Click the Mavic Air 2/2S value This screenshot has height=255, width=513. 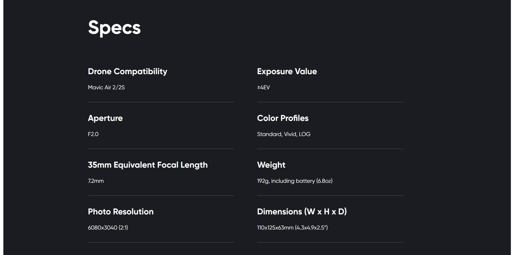(x=106, y=87)
